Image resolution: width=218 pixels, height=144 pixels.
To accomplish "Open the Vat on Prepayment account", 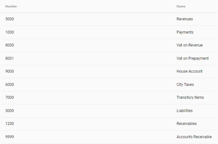I will (193, 58).
